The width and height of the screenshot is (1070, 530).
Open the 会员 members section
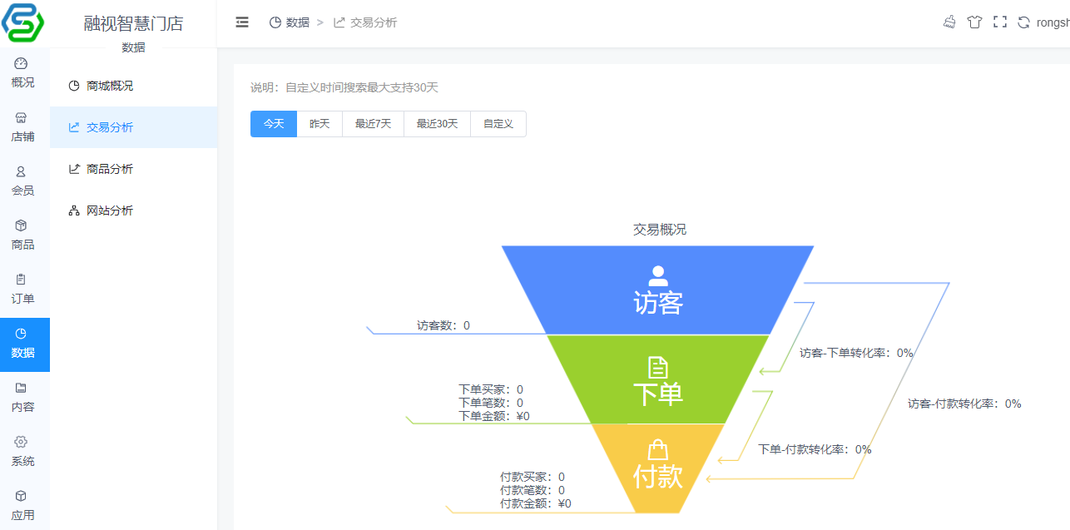click(23, 181)
